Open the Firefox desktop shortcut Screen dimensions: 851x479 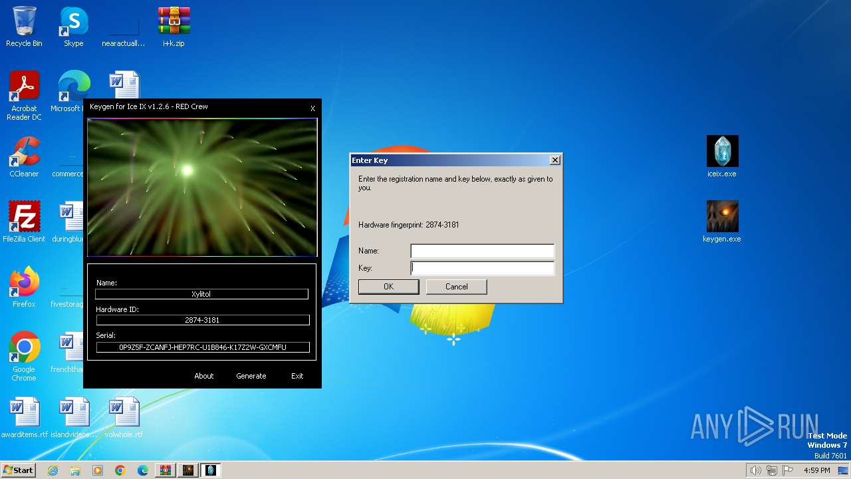tap(24, 287)
